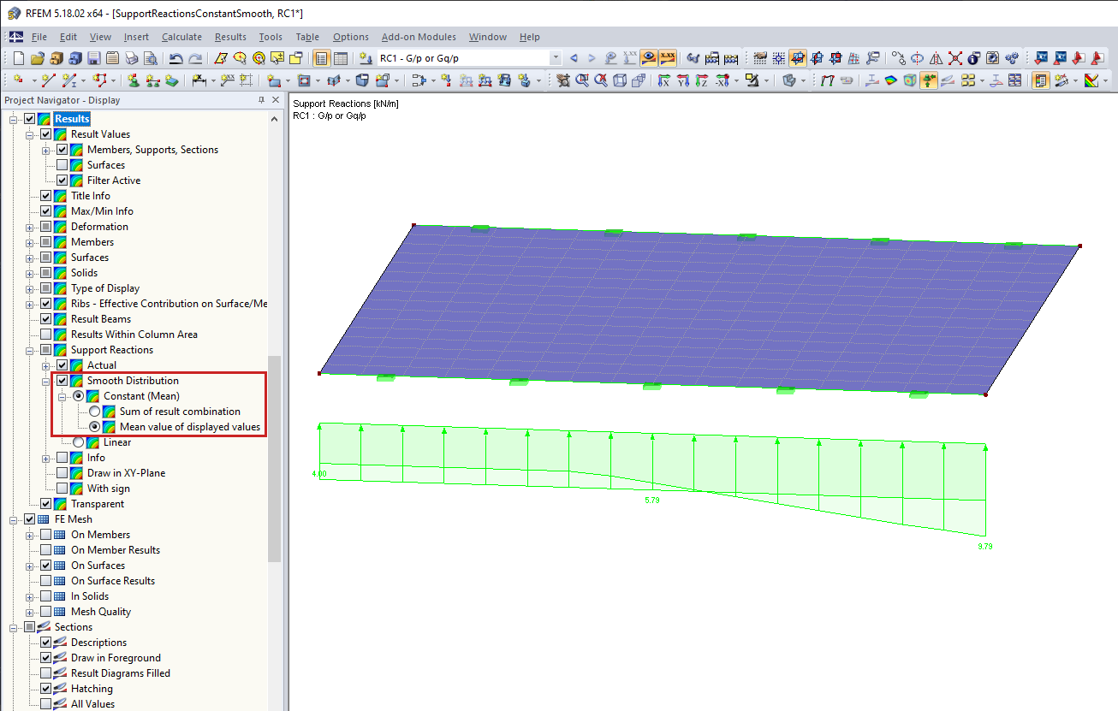The width and height of the screenshot is (1118, 711).
Task: Open the Results menu
Action: point(230,37)
